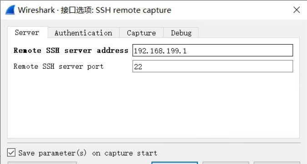307x164 pixels.
Task: Focus the Remote SSH server port field
Action: pos(213,67)
